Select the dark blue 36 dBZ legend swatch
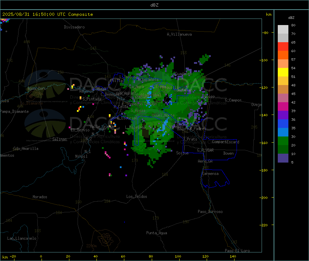The height and width of the screenshot is (261, 309). click(x=283, y=123)
